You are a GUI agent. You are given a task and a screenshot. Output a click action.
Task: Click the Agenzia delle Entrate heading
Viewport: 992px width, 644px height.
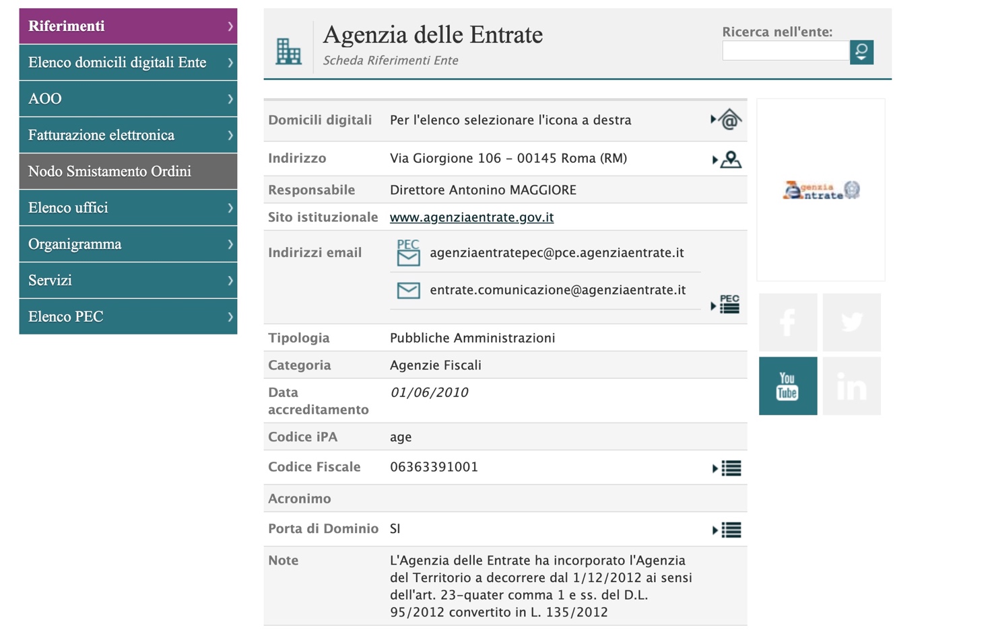(433, 34)
